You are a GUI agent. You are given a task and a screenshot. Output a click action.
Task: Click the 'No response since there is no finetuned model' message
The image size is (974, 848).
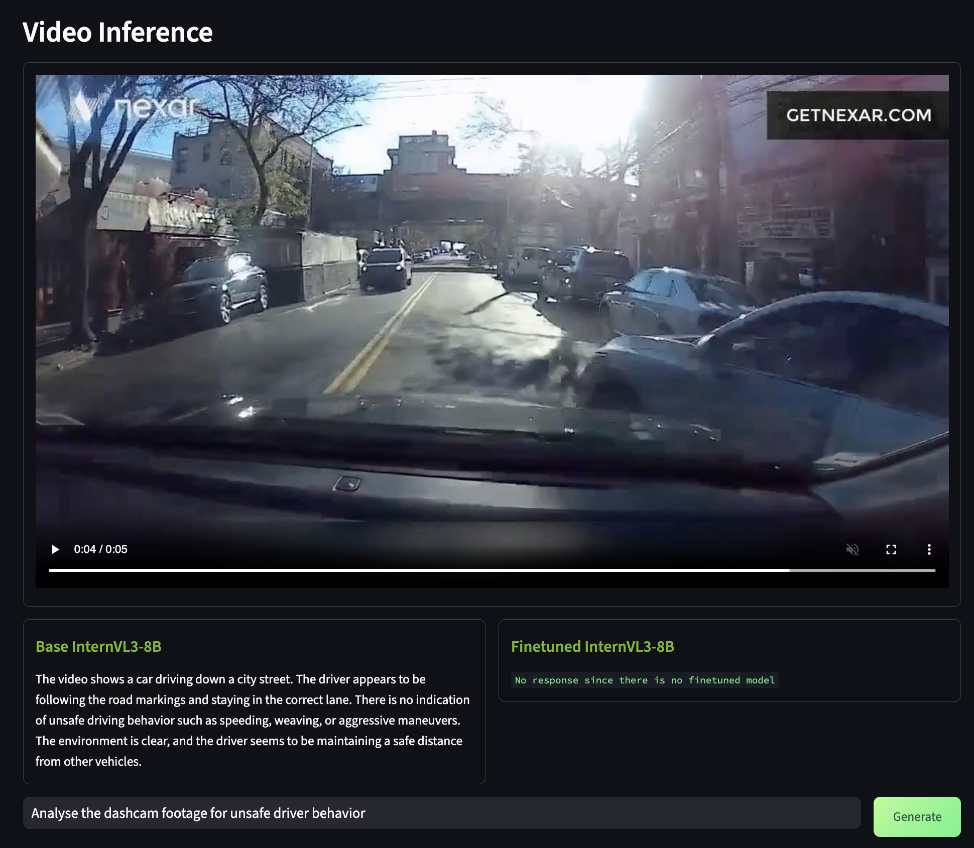(644, 680)
